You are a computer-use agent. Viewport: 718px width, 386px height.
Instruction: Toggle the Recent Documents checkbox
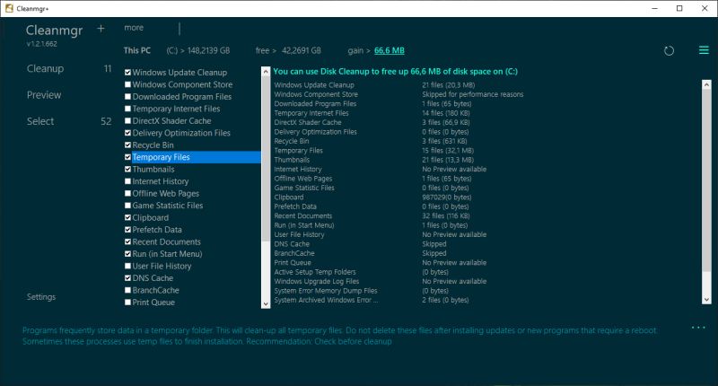click(127, 241)
